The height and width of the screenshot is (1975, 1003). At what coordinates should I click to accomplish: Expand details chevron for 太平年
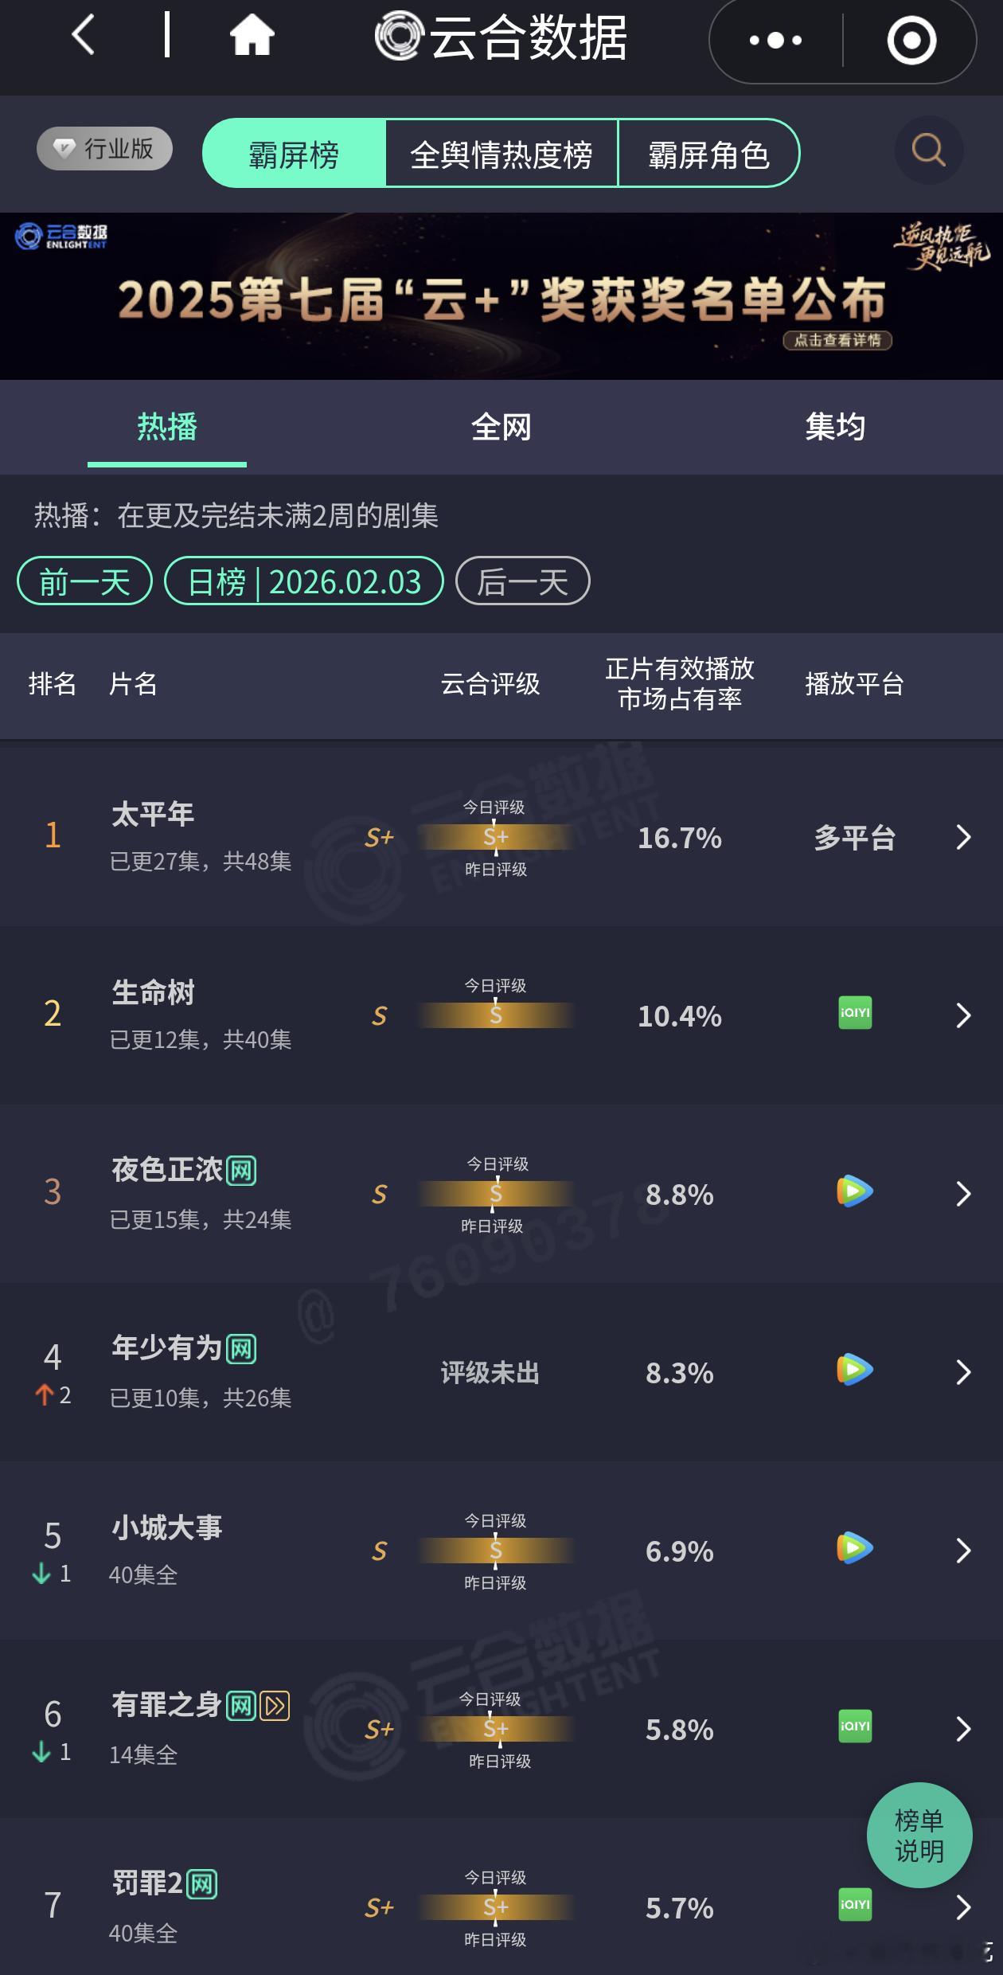[963, 838]
